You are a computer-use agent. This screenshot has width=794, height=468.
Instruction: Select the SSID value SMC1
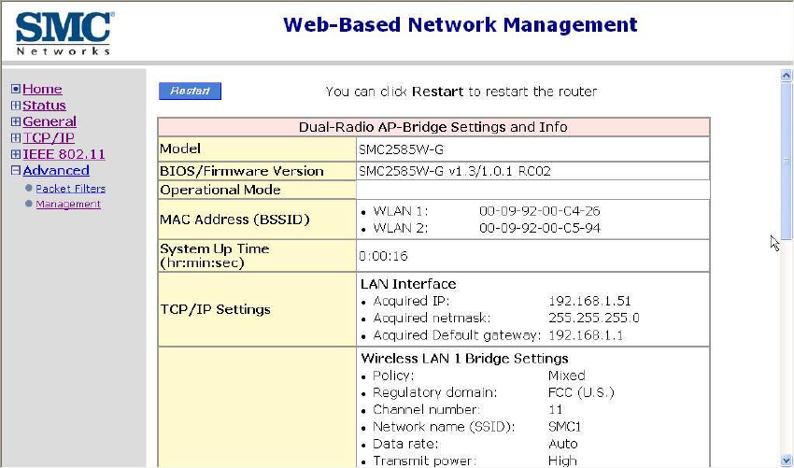coord(564,427)
